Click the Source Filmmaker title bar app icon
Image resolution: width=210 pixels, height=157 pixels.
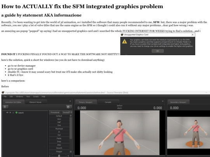(x=3, y=92)
